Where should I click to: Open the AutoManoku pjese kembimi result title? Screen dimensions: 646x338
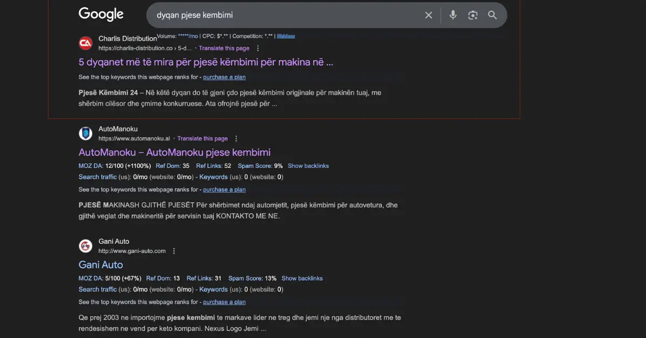click(x=174, y=152)
